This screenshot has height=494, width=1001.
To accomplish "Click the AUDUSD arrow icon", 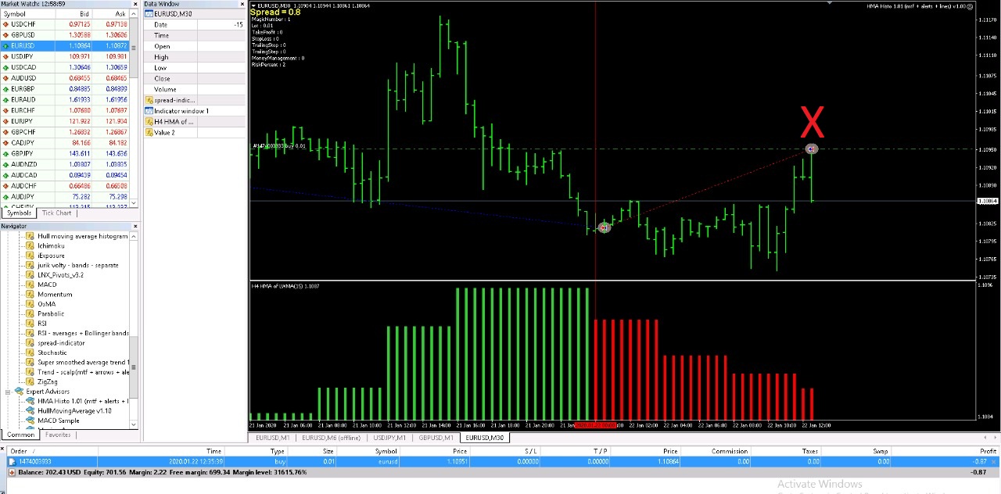I will [6, 78].
